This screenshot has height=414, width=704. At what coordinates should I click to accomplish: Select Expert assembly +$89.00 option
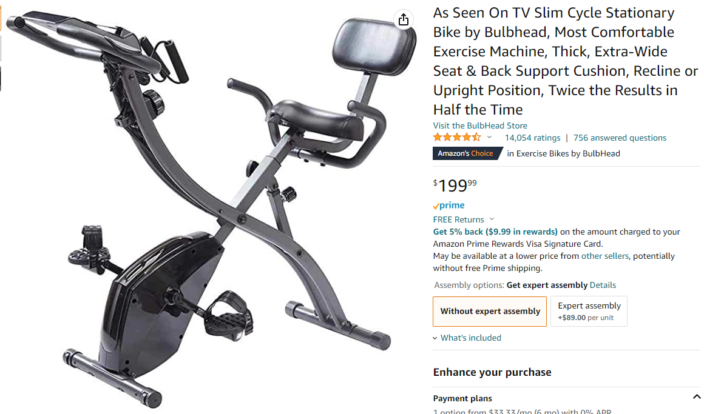pyautogui.click(x=589, y=312)
